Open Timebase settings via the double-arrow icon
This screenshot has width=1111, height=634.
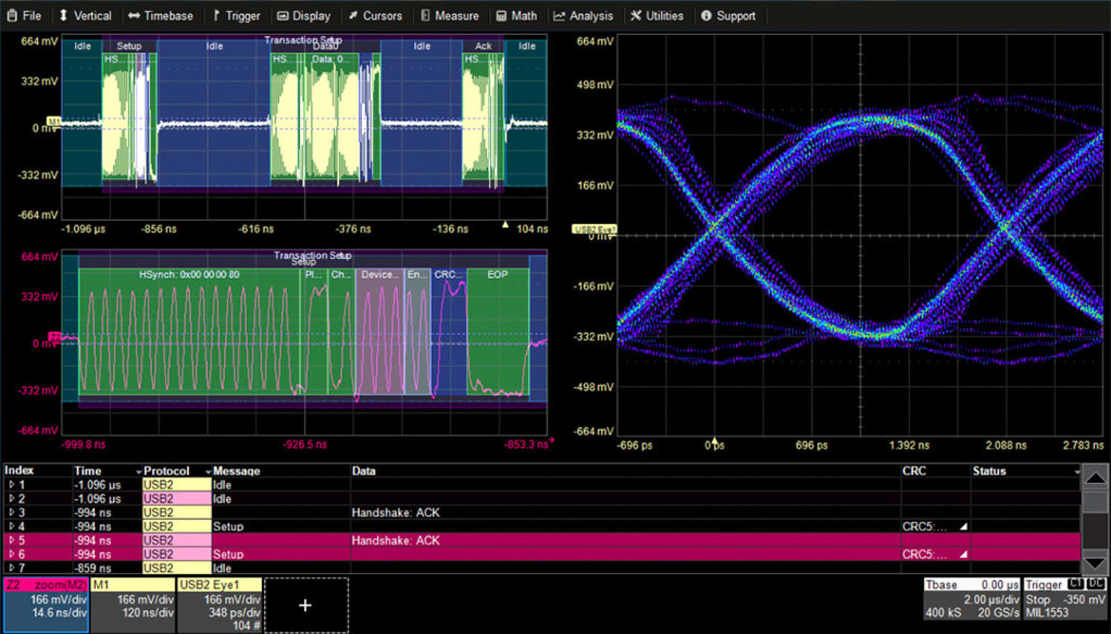pos(134,15)
